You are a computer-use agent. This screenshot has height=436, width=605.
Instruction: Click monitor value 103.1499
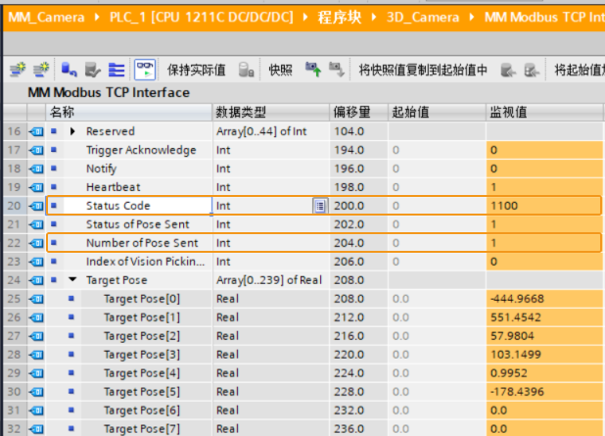click(516, 354)
